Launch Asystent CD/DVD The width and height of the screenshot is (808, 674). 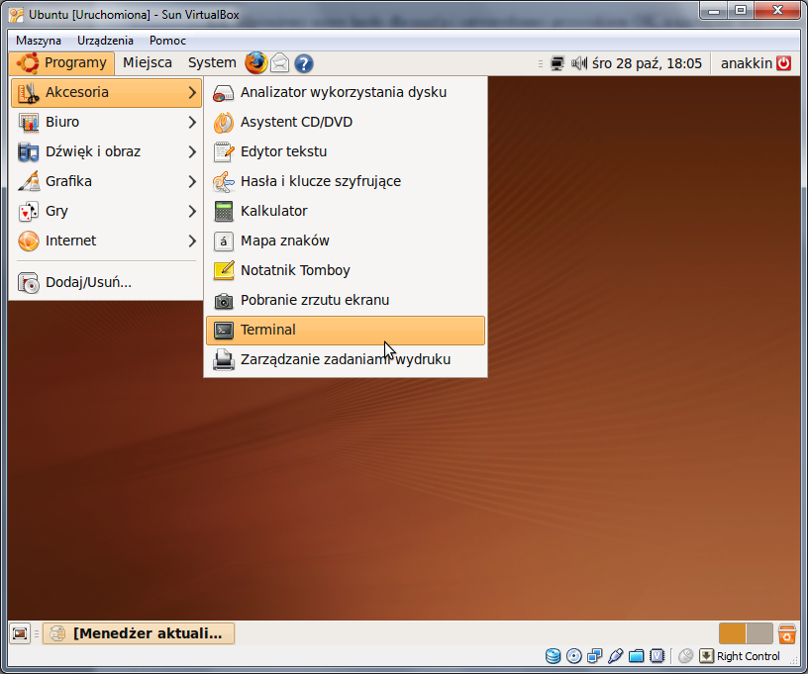(x=346, y=122)
